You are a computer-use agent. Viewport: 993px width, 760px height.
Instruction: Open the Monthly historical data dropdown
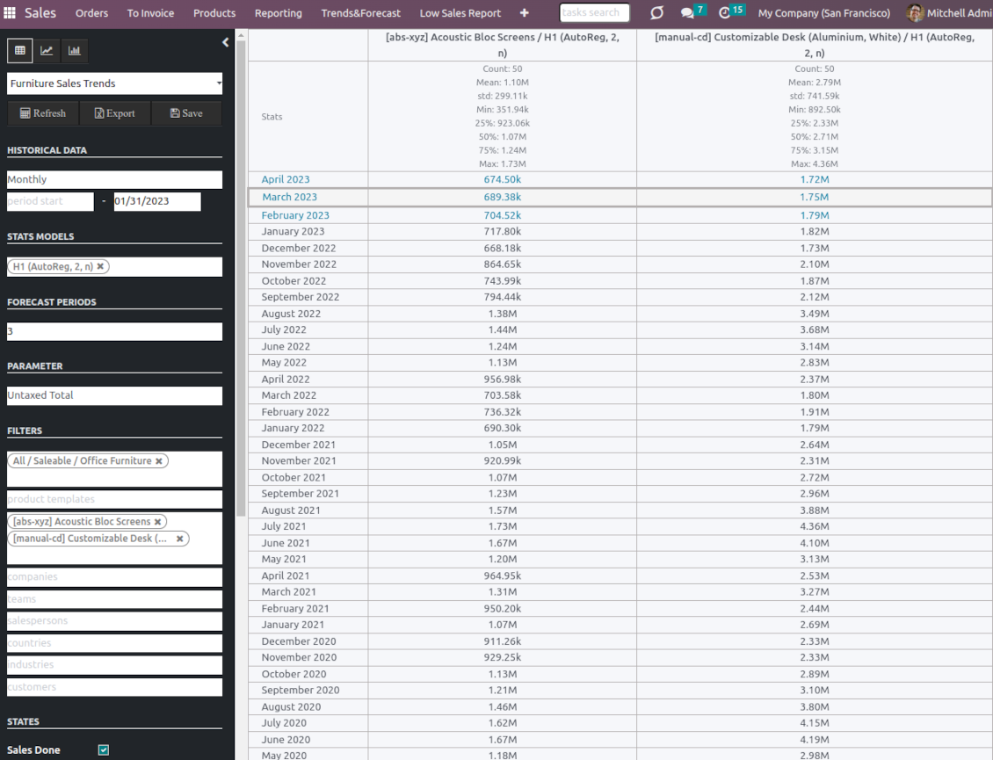[x=114, y=179]
